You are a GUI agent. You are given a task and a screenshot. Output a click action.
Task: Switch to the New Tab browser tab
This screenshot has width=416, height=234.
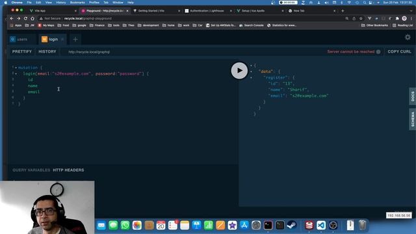pos(312,11)
